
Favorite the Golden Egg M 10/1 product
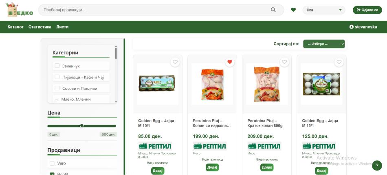[x=175, y=62]
